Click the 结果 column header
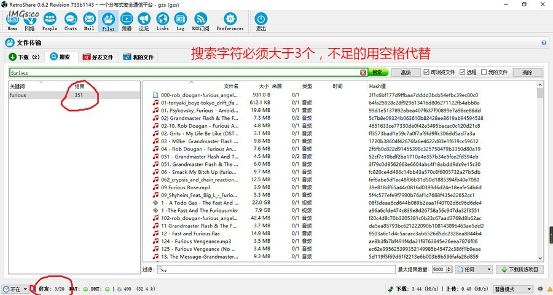The width and height of the screenshot is (553, 295). (80, 86)
